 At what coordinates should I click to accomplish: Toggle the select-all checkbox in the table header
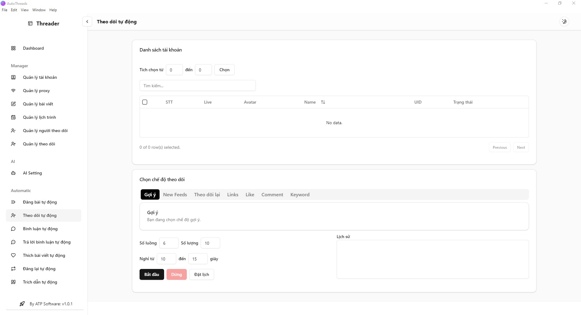pyautogui.click(x=144, y=102)
